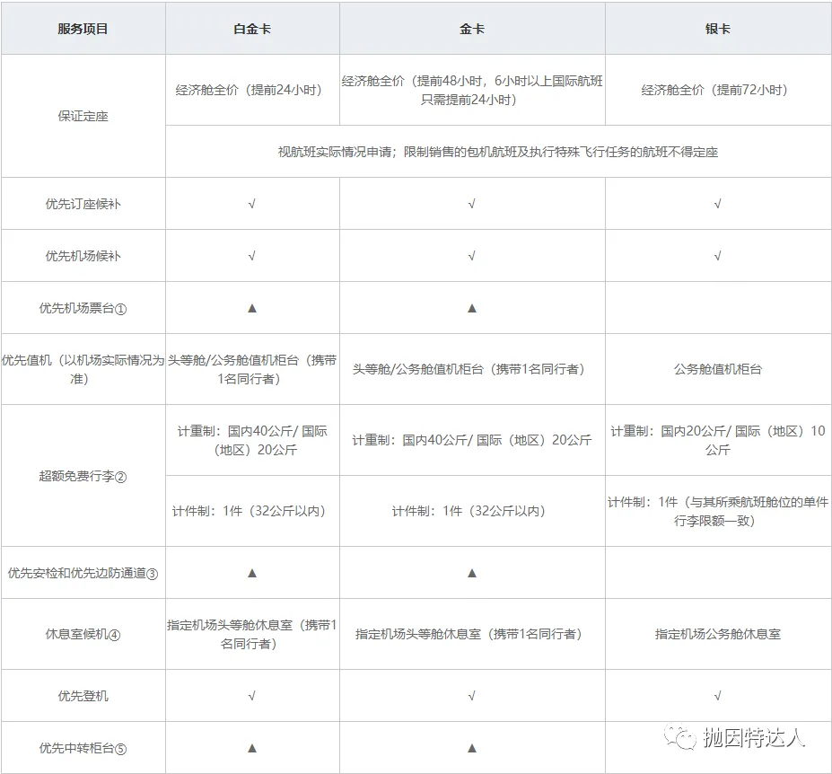
Task: Click 白金卡 计重制 国内40公斤 cell
Action: pyautogui.click(x=252, y=440)
